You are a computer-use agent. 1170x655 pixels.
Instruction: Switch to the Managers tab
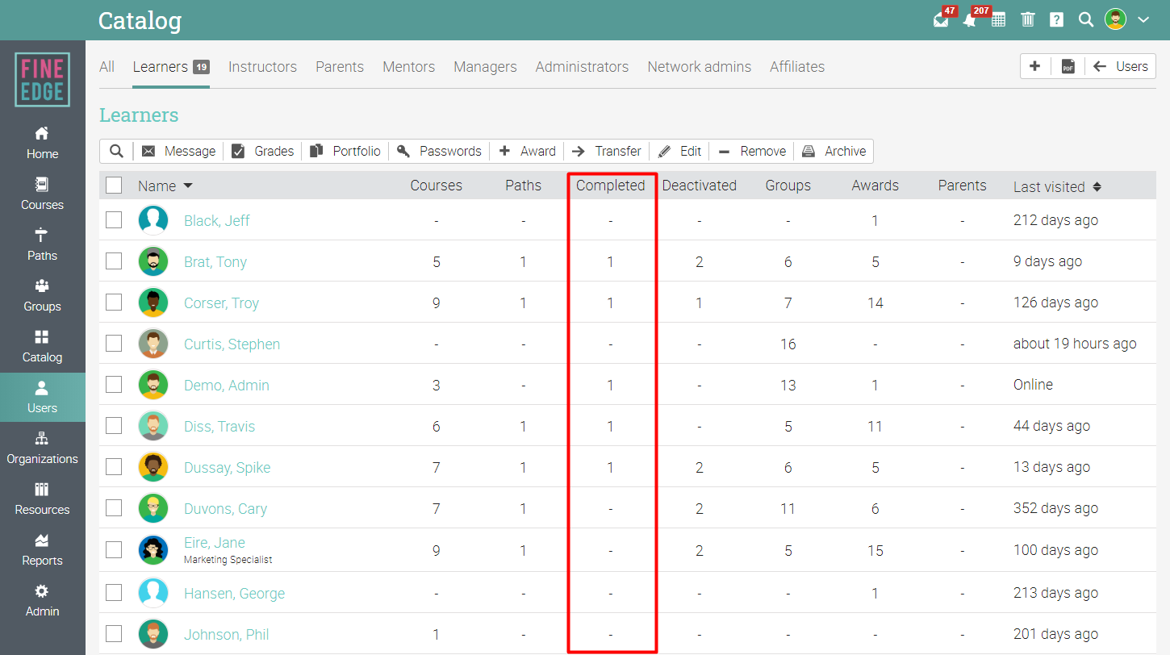coord(485,67)
